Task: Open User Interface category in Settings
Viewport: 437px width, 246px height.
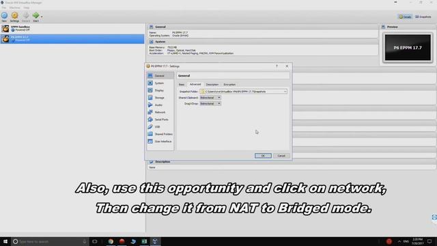Action: point(160,141)
